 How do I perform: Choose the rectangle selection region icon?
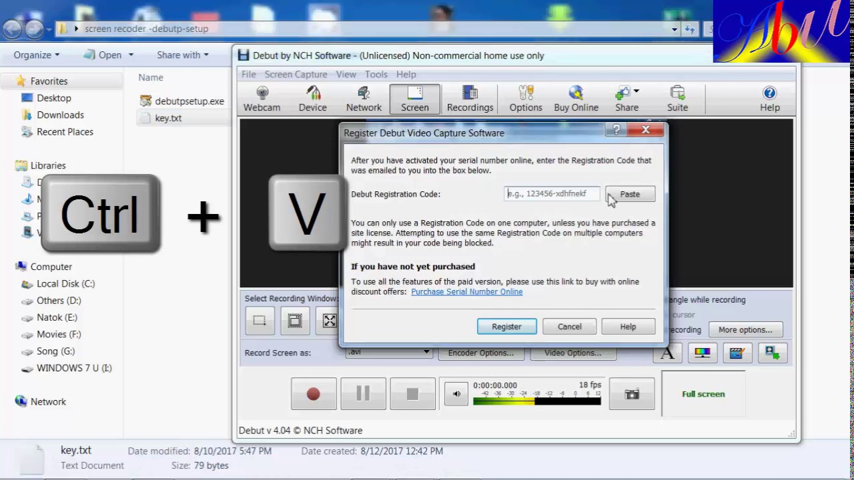point(260,321)
